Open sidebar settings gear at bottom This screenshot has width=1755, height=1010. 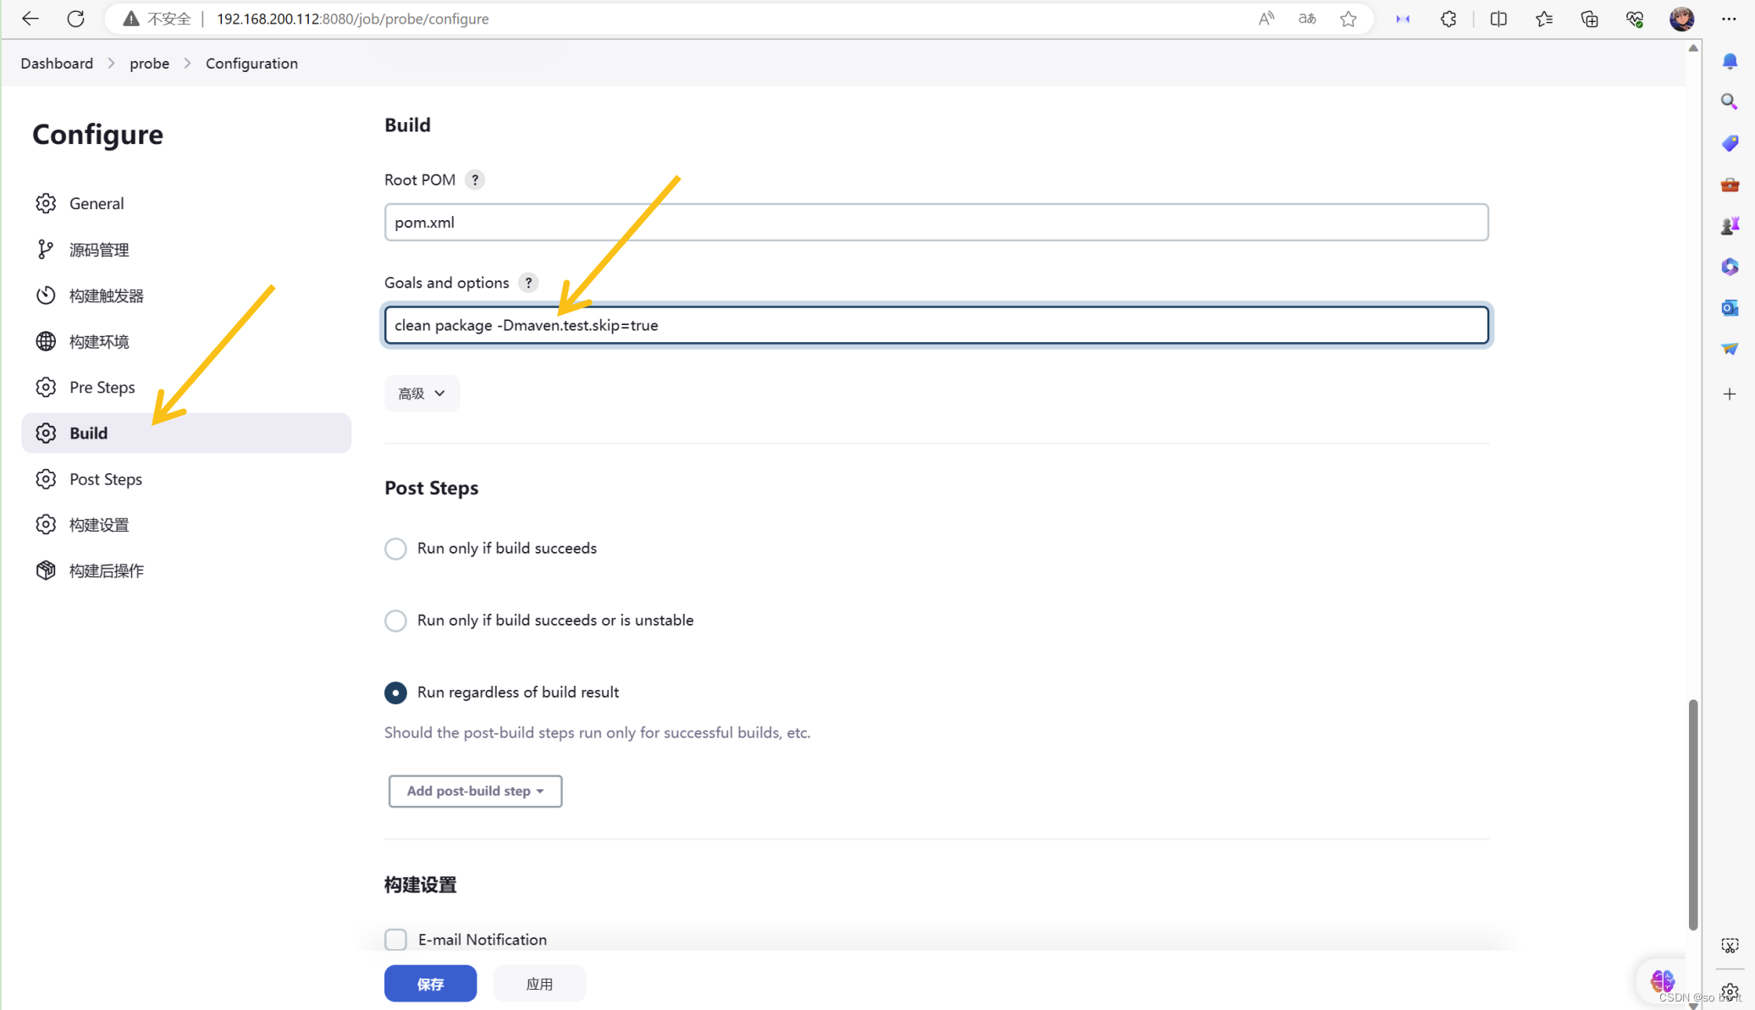click(x=1730, y=991)
